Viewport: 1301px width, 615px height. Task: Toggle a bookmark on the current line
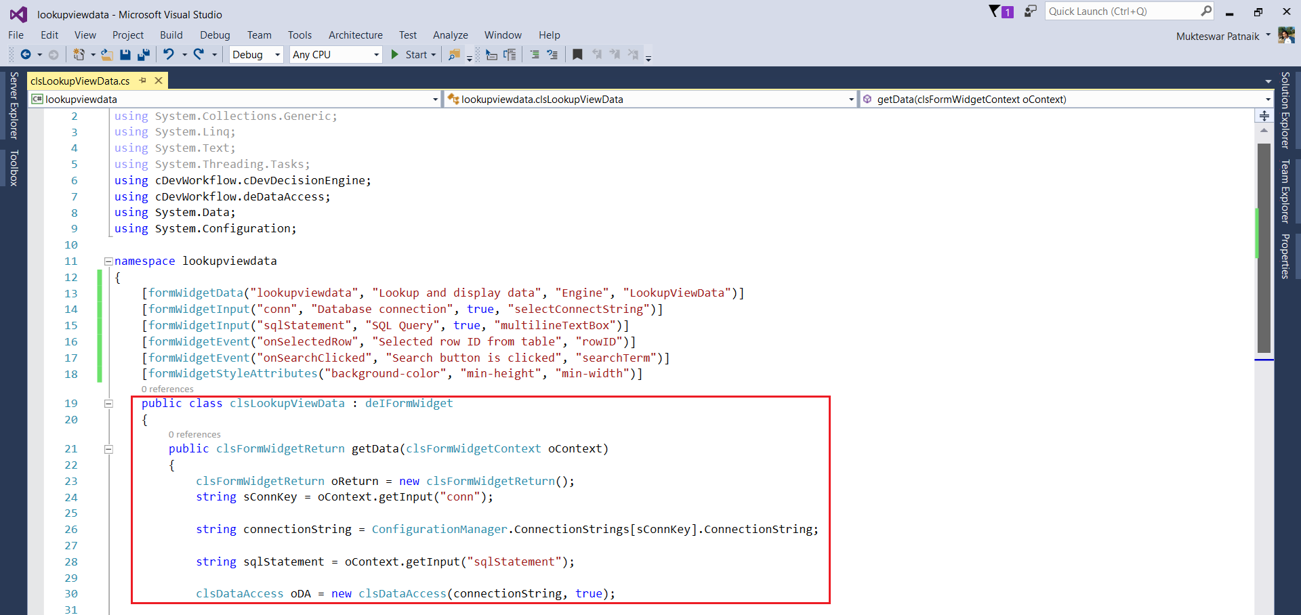[577, 54]
